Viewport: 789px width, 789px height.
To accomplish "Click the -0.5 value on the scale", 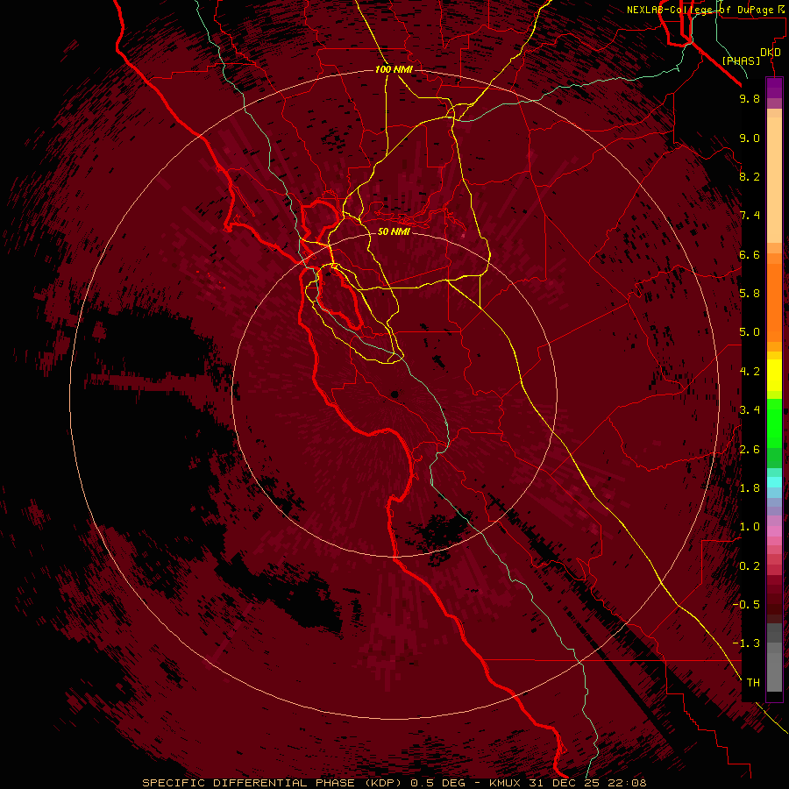I will (x=746, y=605).
